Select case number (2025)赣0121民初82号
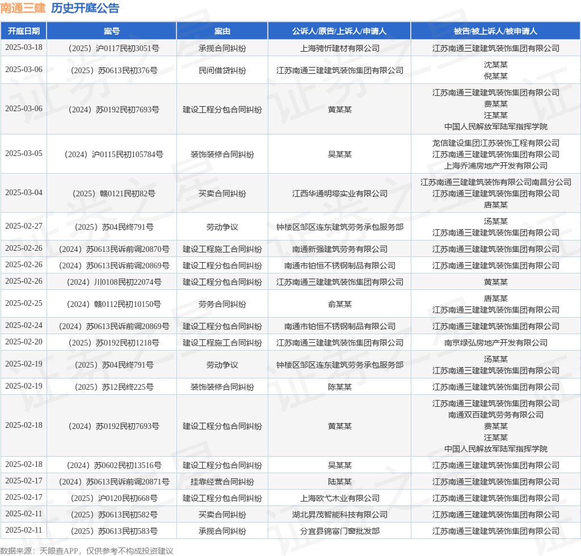 (113, 193)
